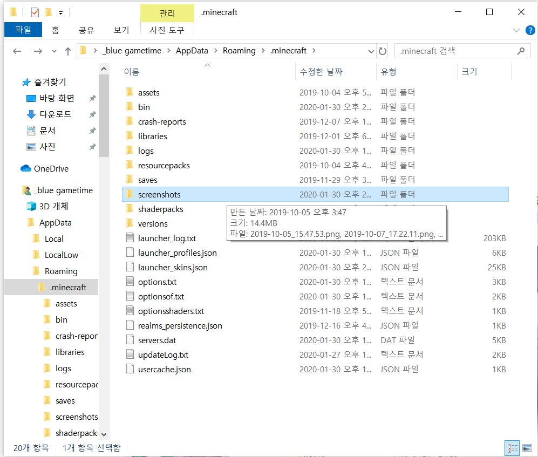Image resolution: width=538 pixels, height=457 pixels.
Task: Open the Customize Quick Access Toolbar dropdown
Action: [60, 13]
